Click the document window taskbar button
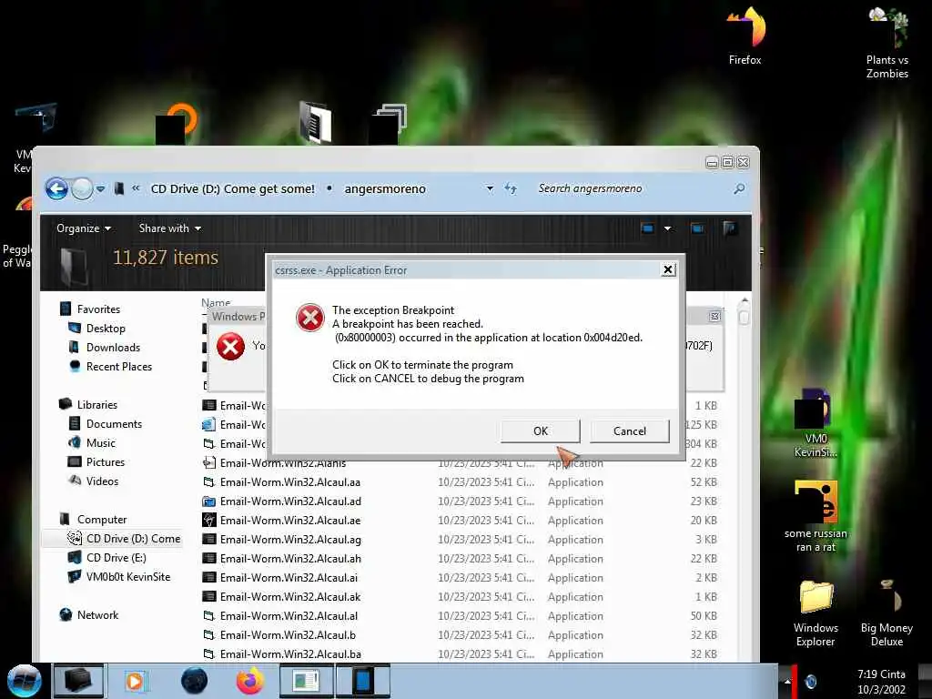This screenshot has width=932, height=699. pyautogui.click(x=307, y=681)
